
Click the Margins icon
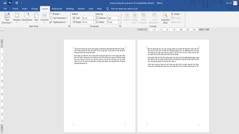point(17,18)
